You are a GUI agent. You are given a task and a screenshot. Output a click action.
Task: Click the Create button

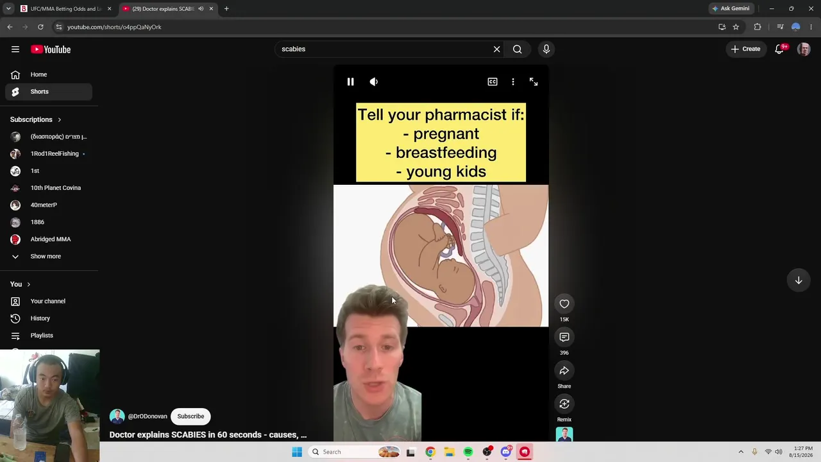click(746, 49)
